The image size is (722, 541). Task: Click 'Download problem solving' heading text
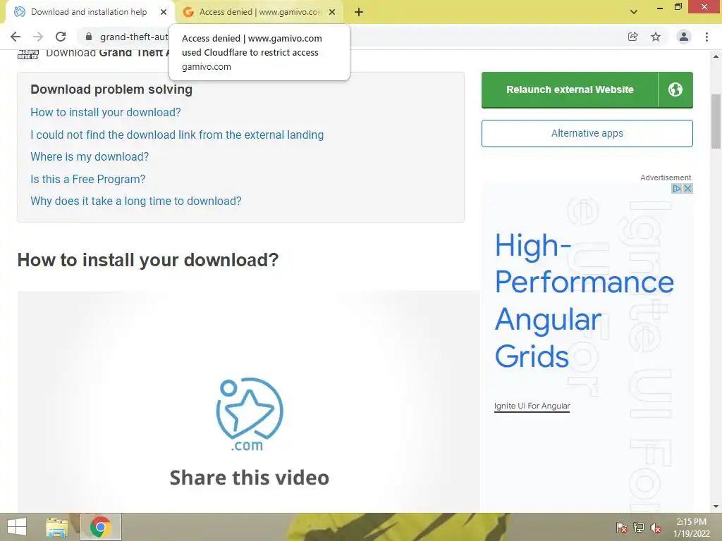[111, 89]
